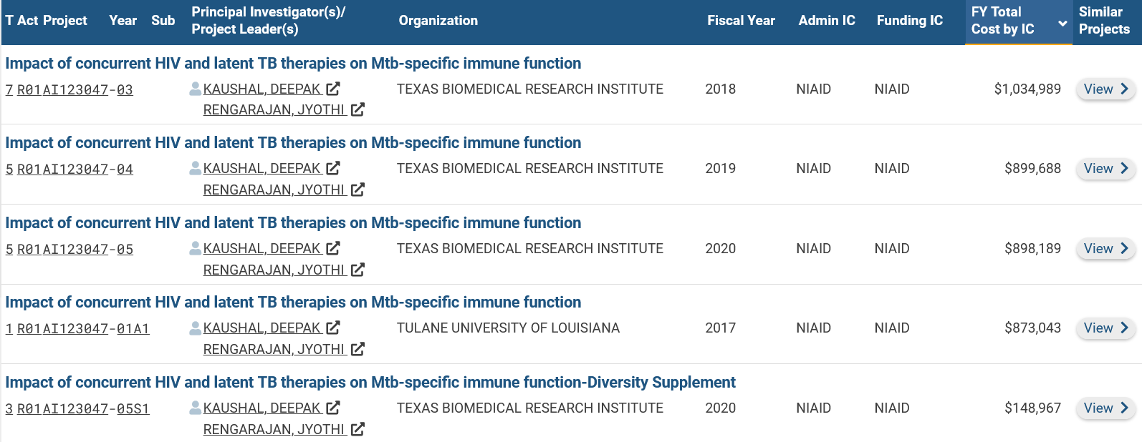This screenshot has height=442, width=1142.
Task: Expand View similar projects for $1,034,989 row
Action: tap(1105, 89)
